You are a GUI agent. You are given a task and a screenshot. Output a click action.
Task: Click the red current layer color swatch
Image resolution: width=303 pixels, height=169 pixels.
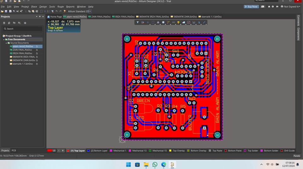pyautogui.click(x=50, y=150)
